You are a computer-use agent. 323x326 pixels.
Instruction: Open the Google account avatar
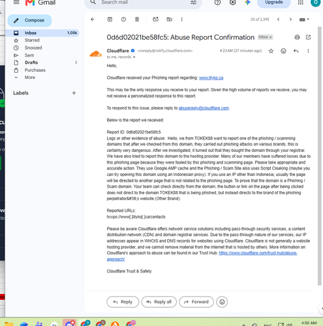[x=315, y=3]
